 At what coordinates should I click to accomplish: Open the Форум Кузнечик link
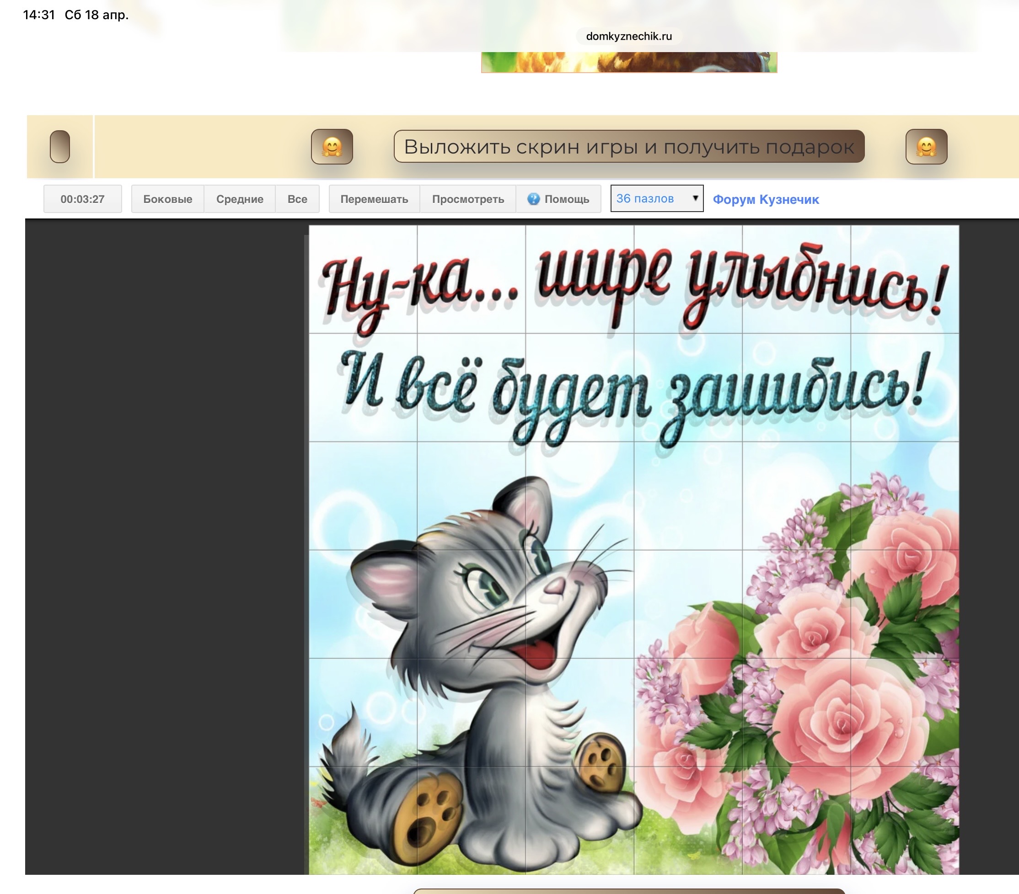(x=765, y=199)
